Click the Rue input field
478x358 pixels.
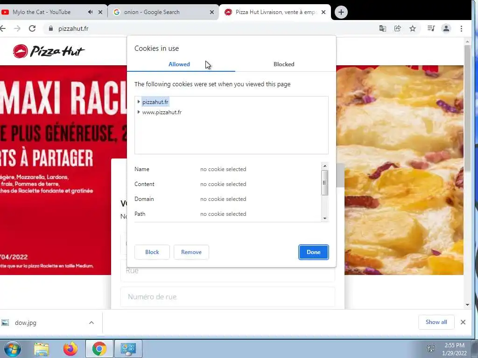pyautogui.click(x=228, y=271)
